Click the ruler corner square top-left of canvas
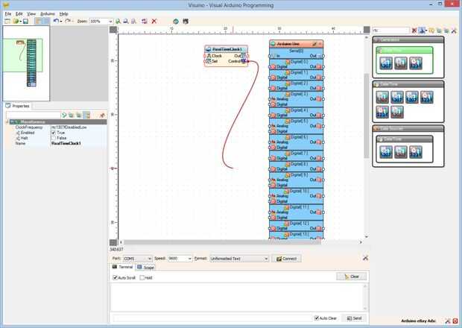462x328 pixels. 113,30
